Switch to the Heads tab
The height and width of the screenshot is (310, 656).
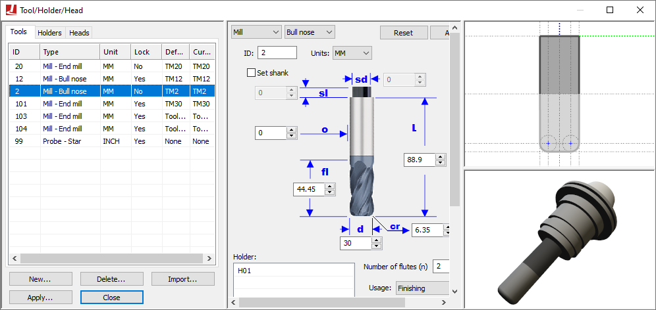(x=79, y=33)
